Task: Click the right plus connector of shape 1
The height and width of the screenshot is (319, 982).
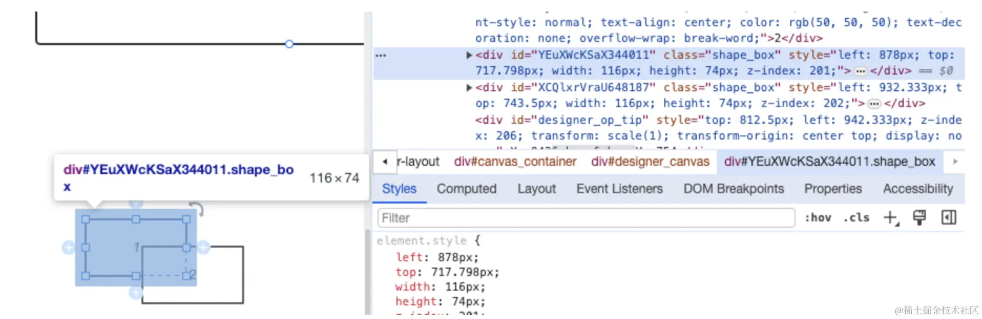Action: pos(204,247)
